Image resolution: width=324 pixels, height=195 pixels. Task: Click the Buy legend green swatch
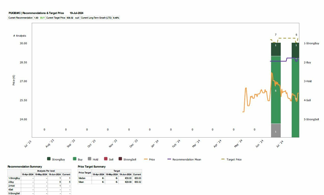(75, 159)
